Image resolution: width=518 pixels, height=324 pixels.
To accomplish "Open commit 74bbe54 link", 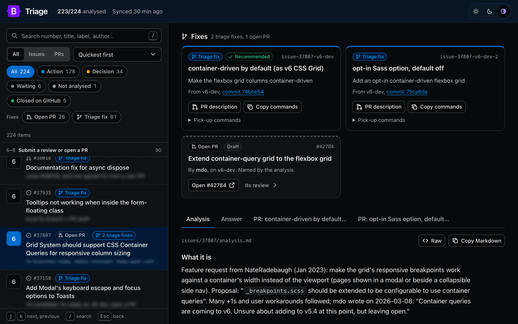I will coord(243,92).
